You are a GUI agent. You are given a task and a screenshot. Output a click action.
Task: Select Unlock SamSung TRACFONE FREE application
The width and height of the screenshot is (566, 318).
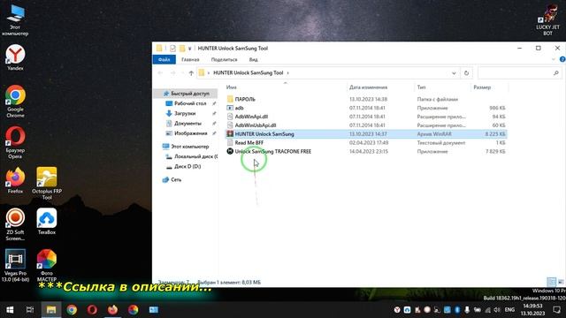coord(366,151)
